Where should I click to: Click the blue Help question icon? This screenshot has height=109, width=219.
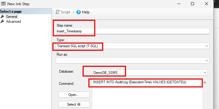(x=79, y=12)
